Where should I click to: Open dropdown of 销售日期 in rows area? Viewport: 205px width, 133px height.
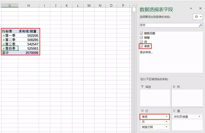click(x=167, y=127)
